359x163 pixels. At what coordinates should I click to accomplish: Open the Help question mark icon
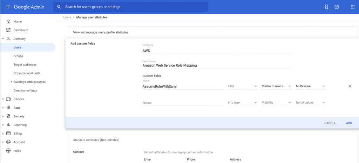pyautogui.click(x=337, y=7)
